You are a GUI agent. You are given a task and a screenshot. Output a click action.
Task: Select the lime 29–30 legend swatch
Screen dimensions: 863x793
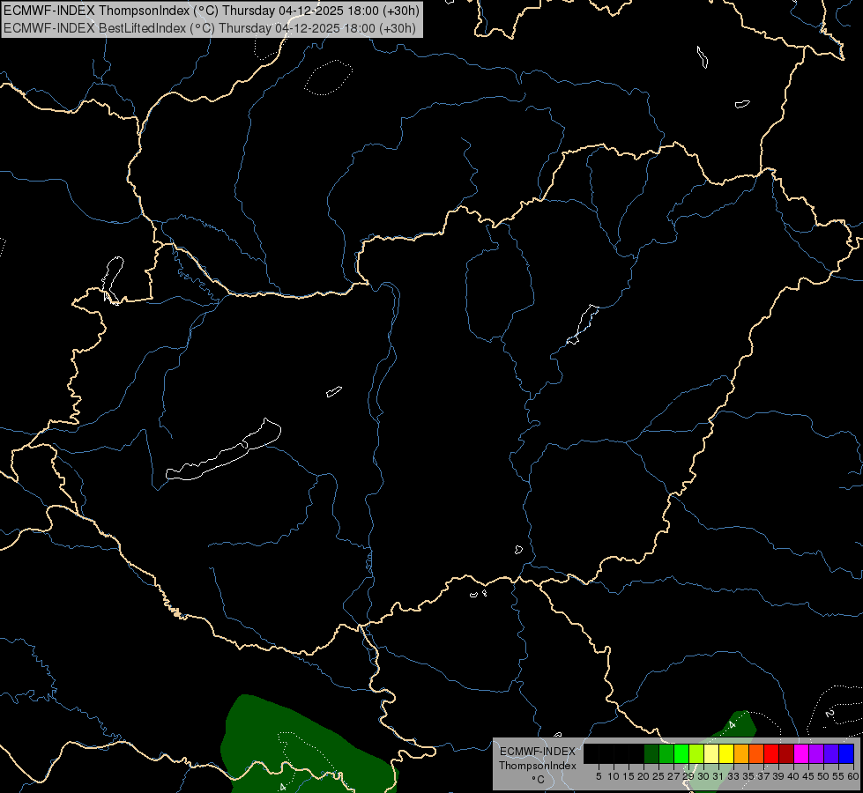[696, 754]
